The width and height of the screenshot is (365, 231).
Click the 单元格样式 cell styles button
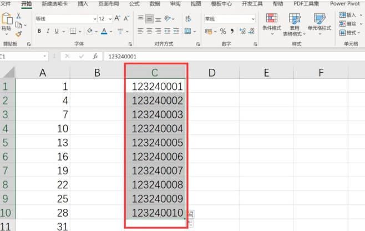(320, 24)
